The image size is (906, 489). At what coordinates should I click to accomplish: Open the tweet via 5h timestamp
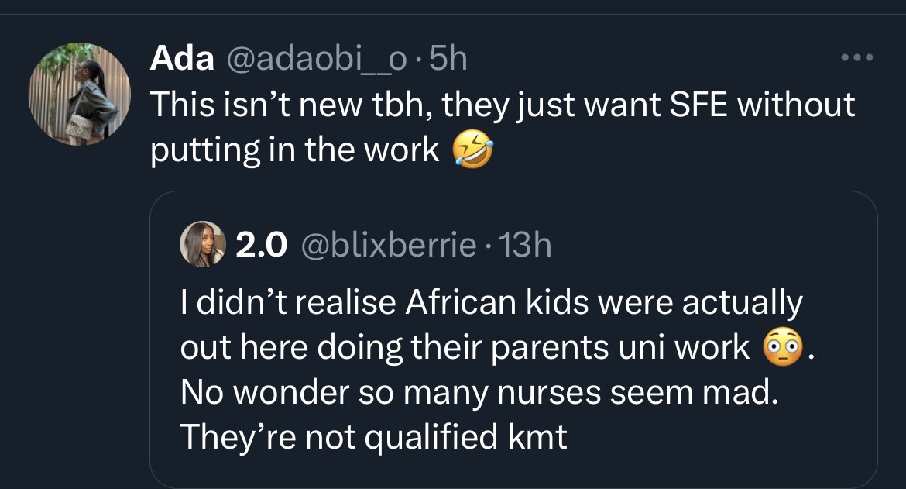[x=448, y=59]
